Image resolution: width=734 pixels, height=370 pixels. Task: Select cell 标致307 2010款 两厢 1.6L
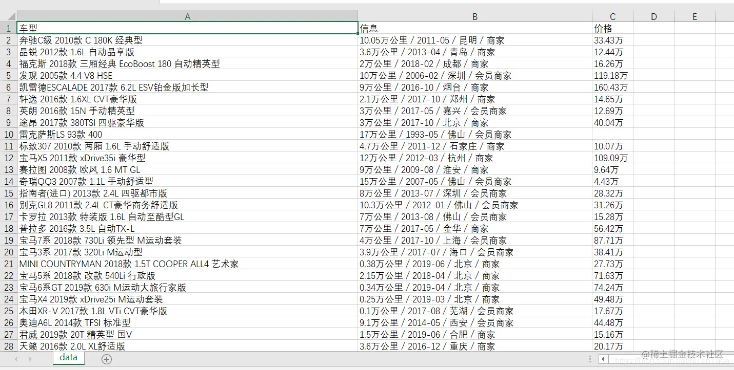(188, 146)
